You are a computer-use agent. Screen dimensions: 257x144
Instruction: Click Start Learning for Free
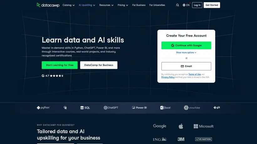coord(60,65)
